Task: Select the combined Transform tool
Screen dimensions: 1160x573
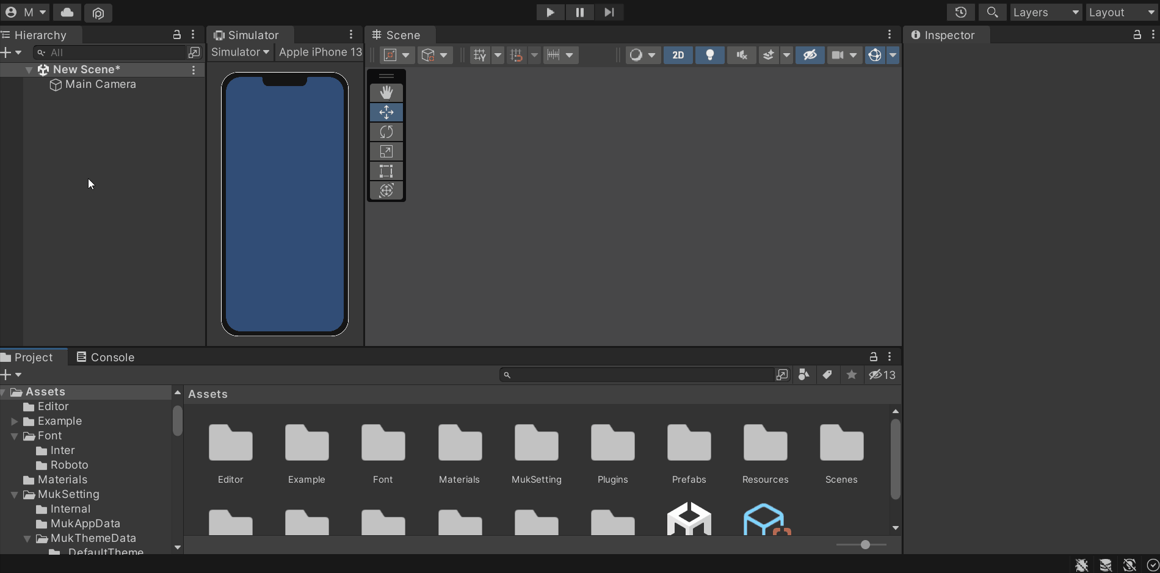Action: pos(386,190)
